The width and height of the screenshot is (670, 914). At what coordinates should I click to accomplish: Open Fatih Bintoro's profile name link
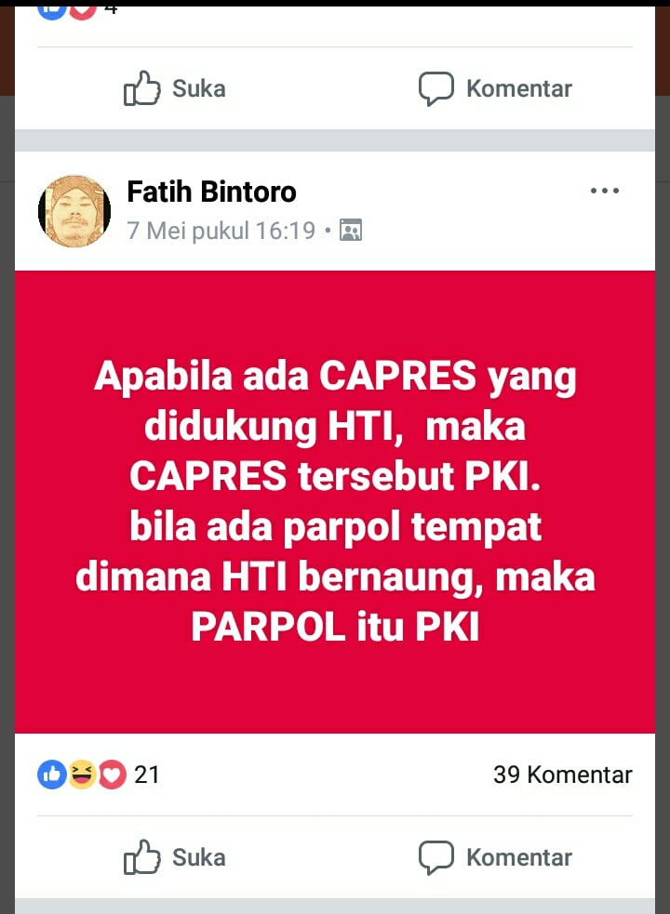click(x=211, y=192)
